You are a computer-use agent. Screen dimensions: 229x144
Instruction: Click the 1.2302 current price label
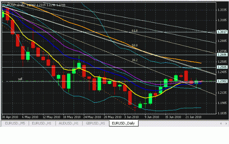(x=222, y=81)
